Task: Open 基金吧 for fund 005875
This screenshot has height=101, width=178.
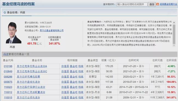Action: (74, 82)
